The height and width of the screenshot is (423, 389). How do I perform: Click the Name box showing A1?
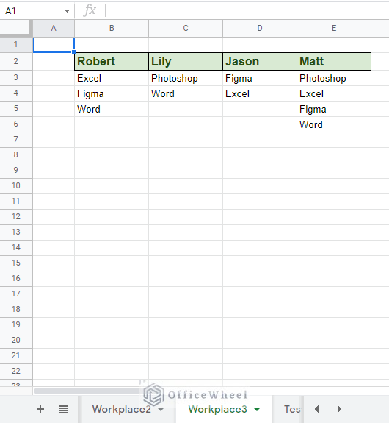coord(37,11)
